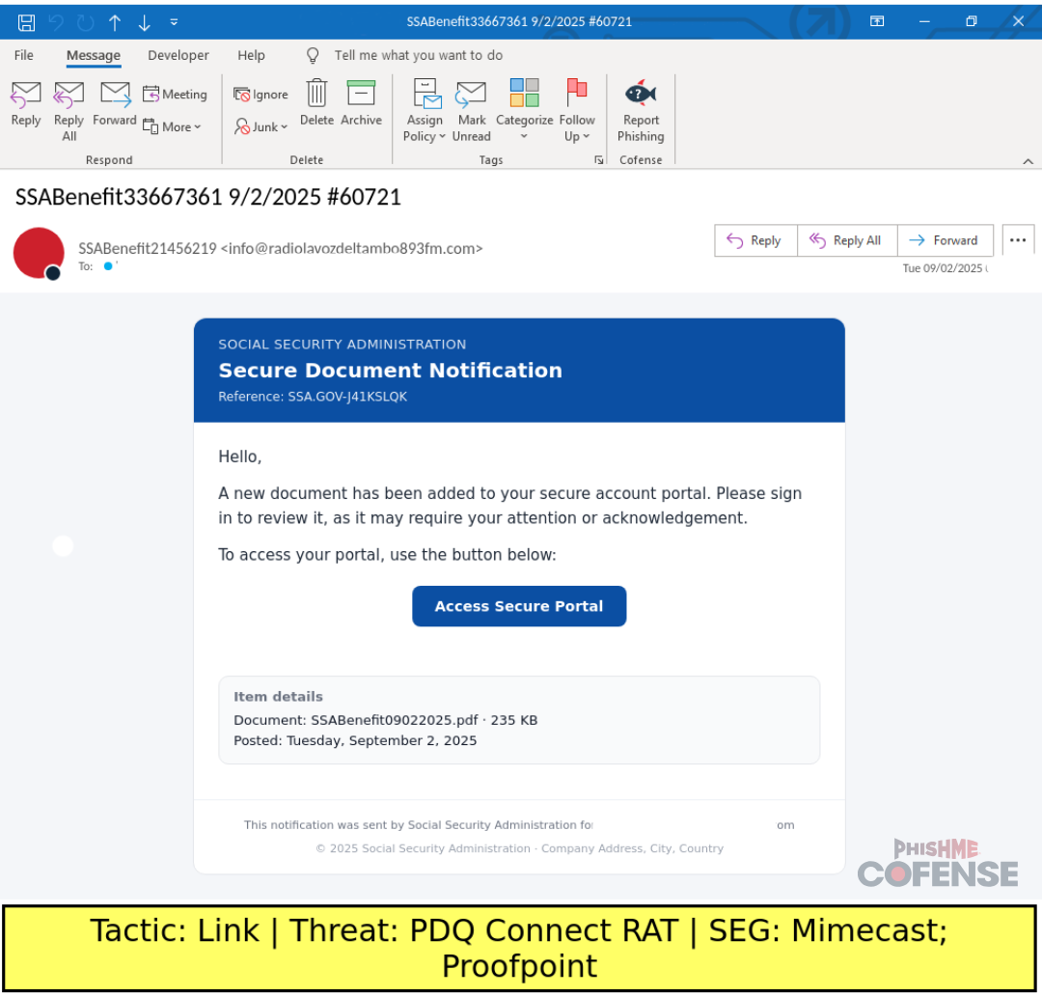1042x997 pixels.
Task: Expand the More respond options dropdown
Action: point(173,126)
